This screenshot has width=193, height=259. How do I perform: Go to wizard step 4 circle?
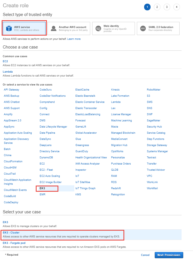click(177, 7)
